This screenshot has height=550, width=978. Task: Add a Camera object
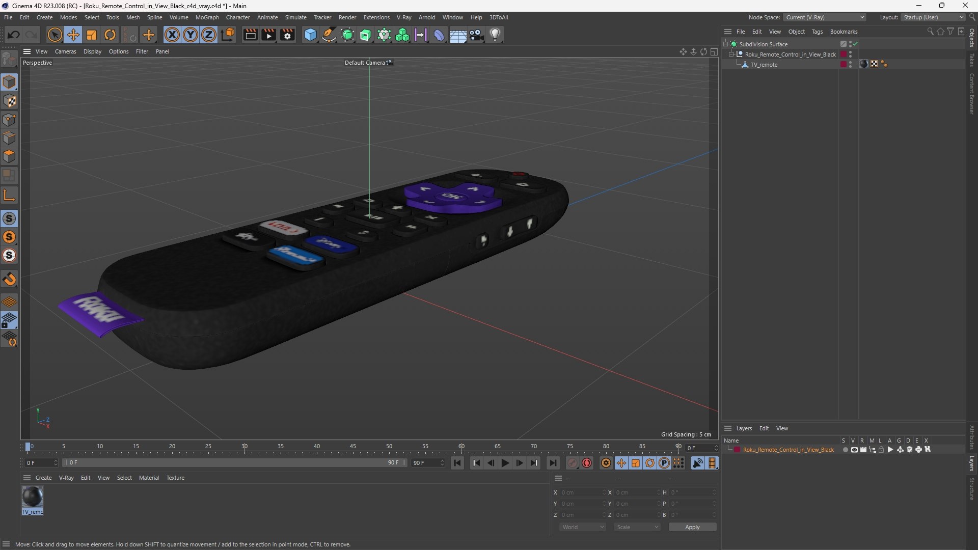pyautogui.click(x=477, y=35)
